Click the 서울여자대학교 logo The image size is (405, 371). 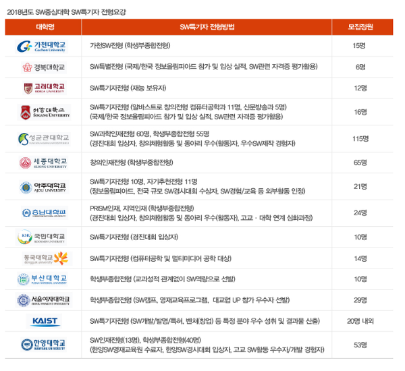(43, 300)
